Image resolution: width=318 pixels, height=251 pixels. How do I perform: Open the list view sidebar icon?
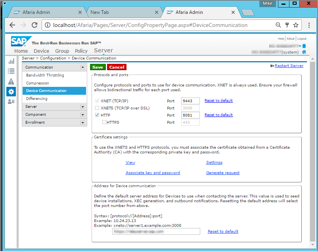tap(11, 71)
